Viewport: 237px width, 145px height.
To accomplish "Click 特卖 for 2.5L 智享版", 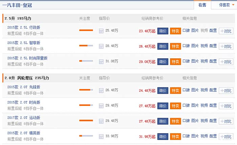I will pyautogui.click(x=175, y=47).
